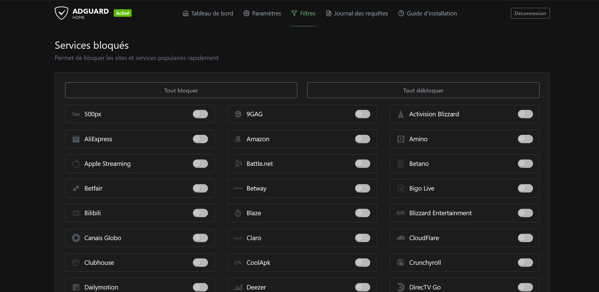The height and width of the screenshot is (292, 599).
Task: Toggle the Claro block switch
Action: tap(363, 238)
